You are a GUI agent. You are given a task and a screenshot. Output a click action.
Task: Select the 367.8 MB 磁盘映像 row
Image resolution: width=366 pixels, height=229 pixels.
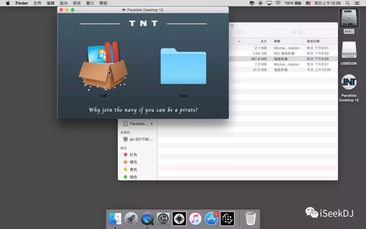tap(283, 59)
